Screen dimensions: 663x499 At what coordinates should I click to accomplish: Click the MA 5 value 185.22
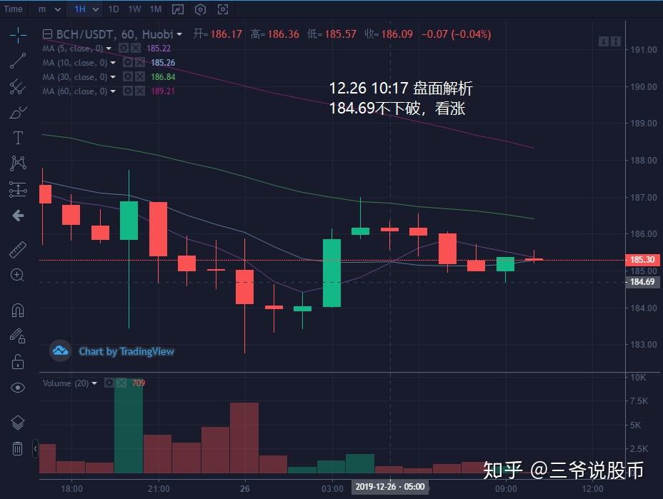point(159,49)
